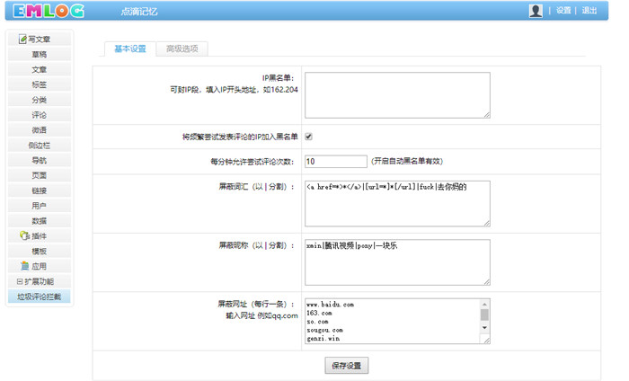Open the user avatar icon
The width and height of the screenshot is (629, 381).
pyautogui.click(x=536, y=11)
